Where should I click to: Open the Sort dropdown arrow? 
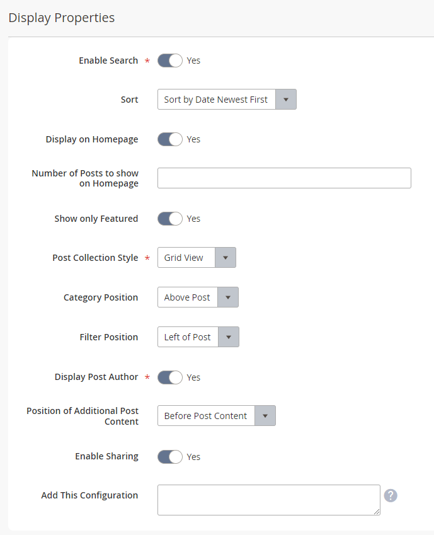point(286,100)
